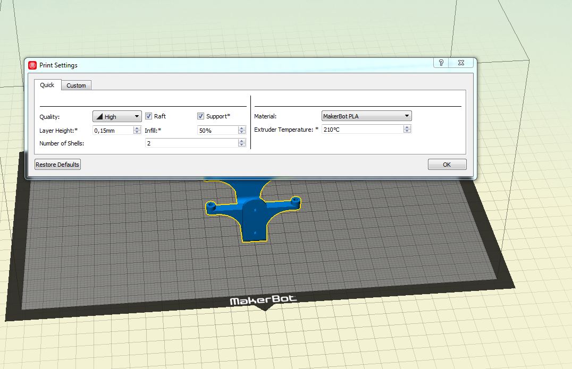Image resolution: width=572 pixels, height=369 pixels.
Task: Click the help question mark button
Action: (441, 63)
